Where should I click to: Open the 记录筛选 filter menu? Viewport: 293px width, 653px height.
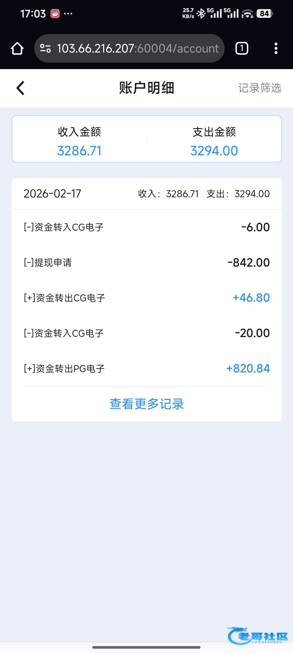(260, 88)
